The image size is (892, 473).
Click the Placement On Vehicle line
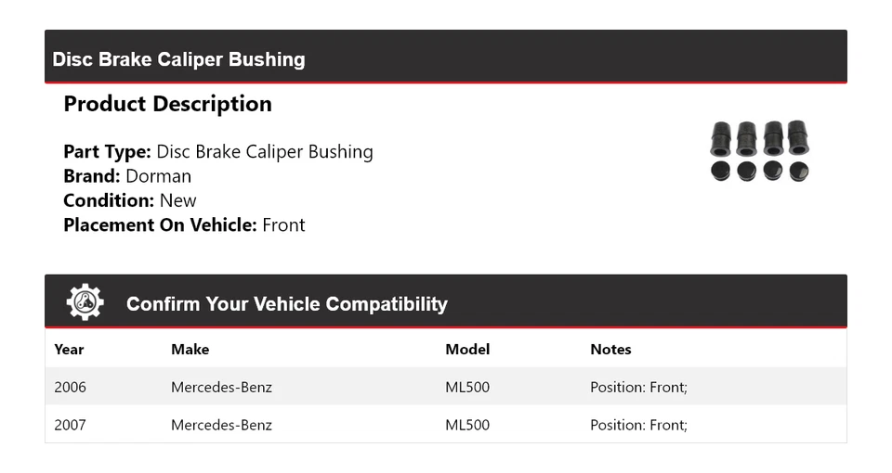(184, 224)
